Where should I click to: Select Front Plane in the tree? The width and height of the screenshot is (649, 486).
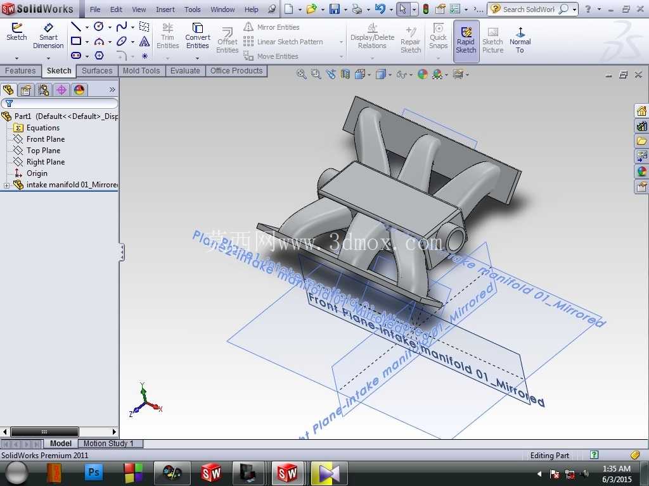pyautogui.click(x=46, y=139)
